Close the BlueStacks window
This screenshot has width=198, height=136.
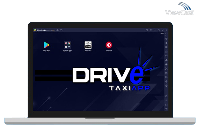coord(162,30)
